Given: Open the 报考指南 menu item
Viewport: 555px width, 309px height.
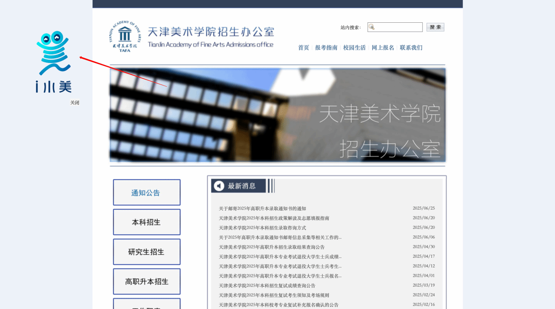Looking at the screenshot, I should (326, 48).
